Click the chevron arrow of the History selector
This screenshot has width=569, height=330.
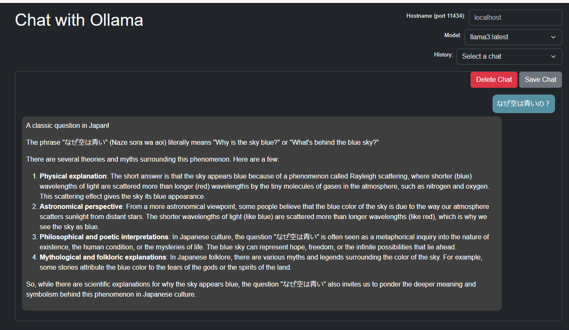[553, 57]
